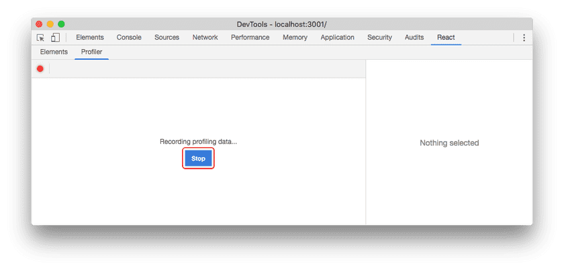Switch to the Console tab

[x=129, y=38]
